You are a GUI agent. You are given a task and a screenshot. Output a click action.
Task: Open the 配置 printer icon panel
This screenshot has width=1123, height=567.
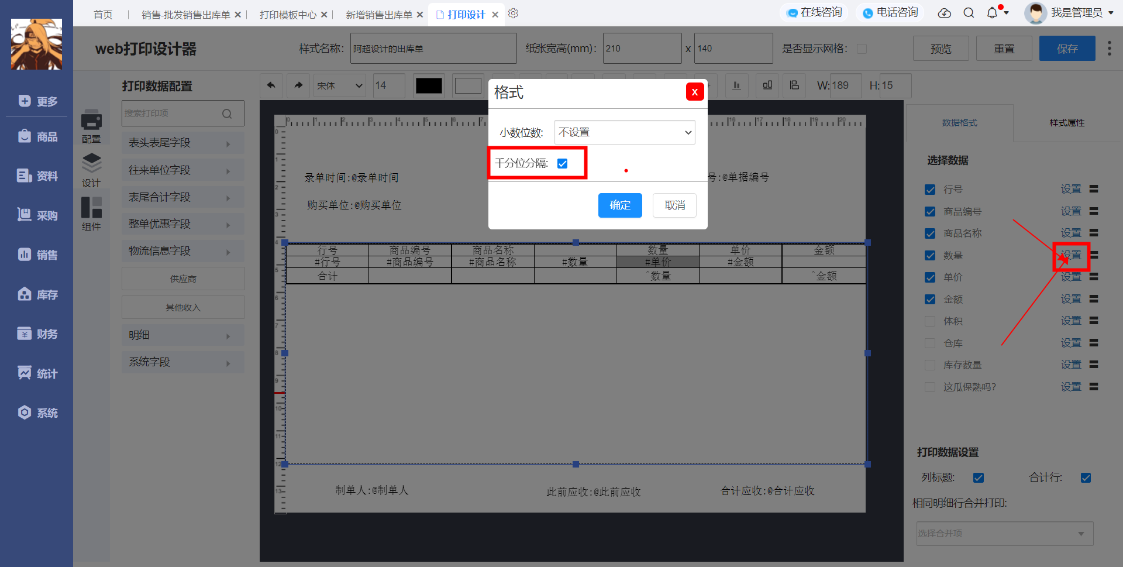91,126
